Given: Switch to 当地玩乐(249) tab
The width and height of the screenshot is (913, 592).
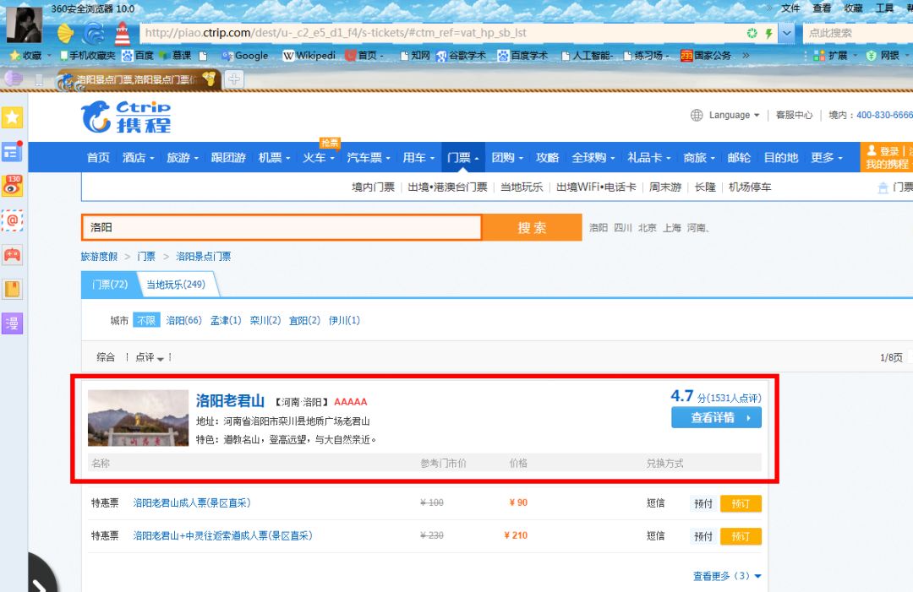Looking at the screenshot, I should 176,285.
